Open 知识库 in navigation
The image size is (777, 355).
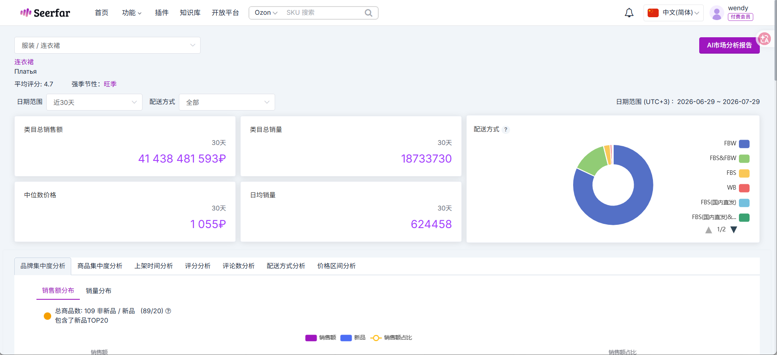pos(190,13)
